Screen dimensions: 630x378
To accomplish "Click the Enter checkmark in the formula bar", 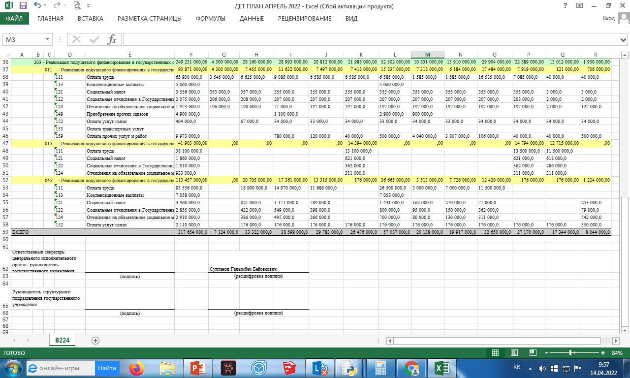I will (x=94, y=39).
